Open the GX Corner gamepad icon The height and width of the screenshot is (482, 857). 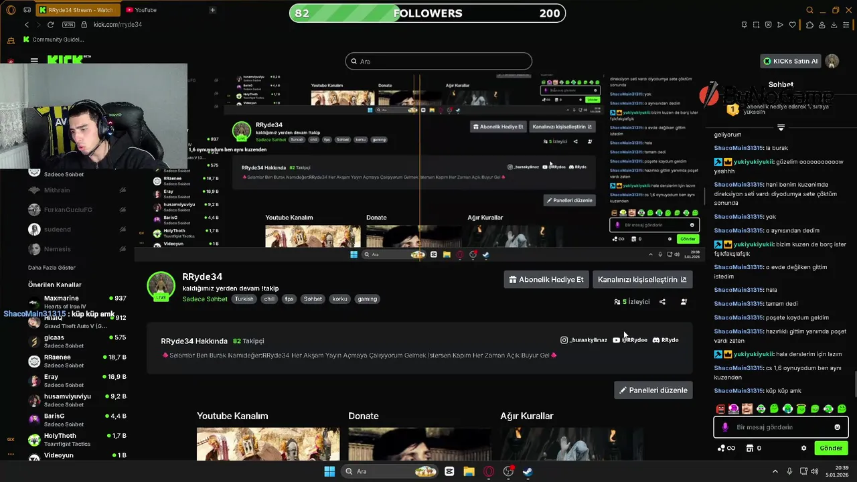[x=27, y=10]
